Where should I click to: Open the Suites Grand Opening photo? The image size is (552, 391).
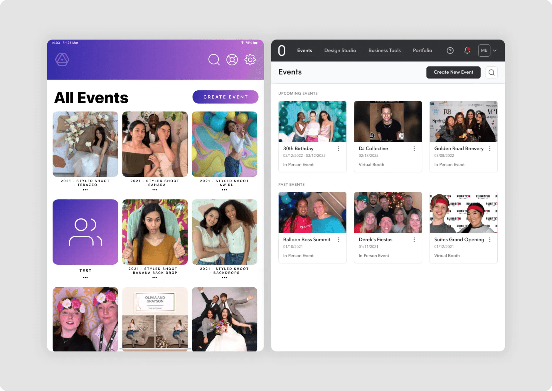(x=463, y=213)
